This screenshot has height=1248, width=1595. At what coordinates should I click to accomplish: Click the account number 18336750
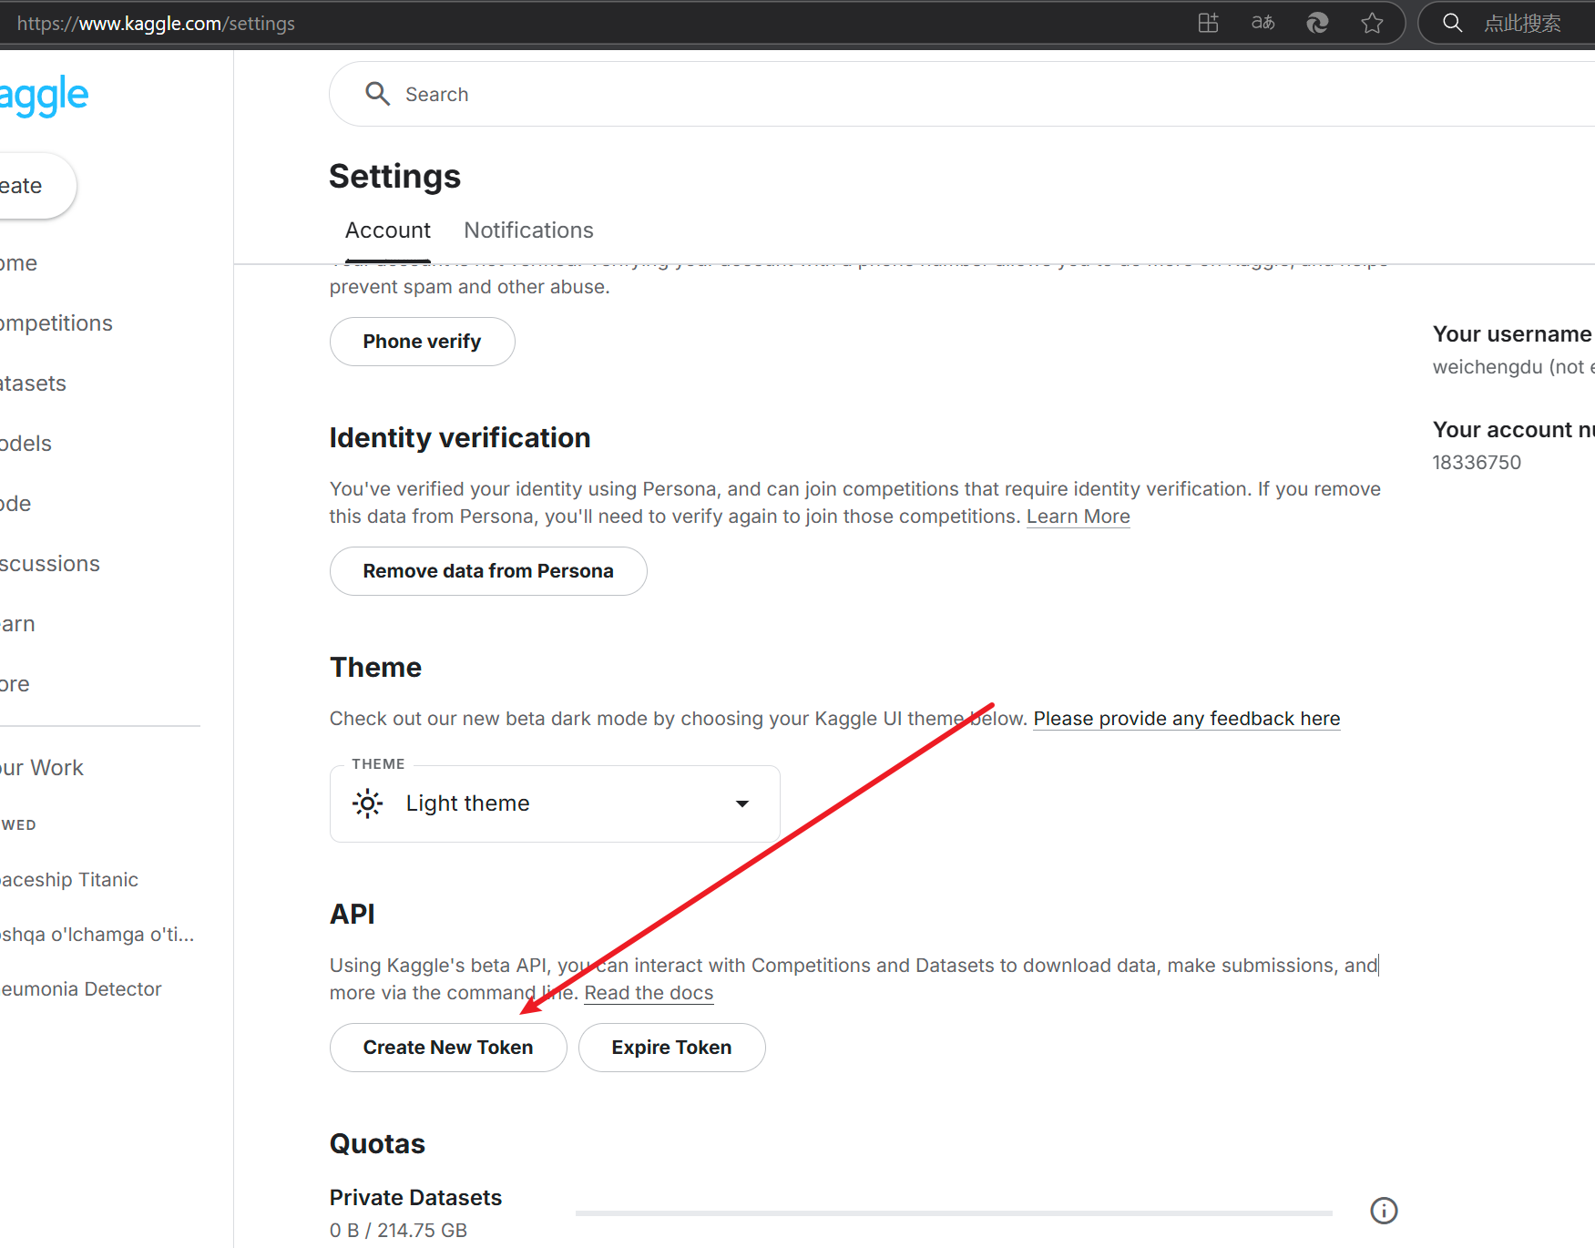1477,463
